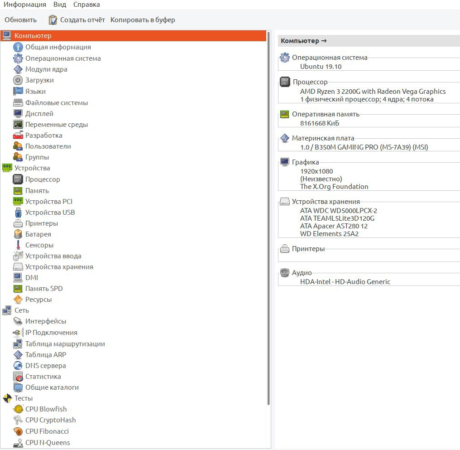Click the Принтеры icon in the tree

pos(18,223)
